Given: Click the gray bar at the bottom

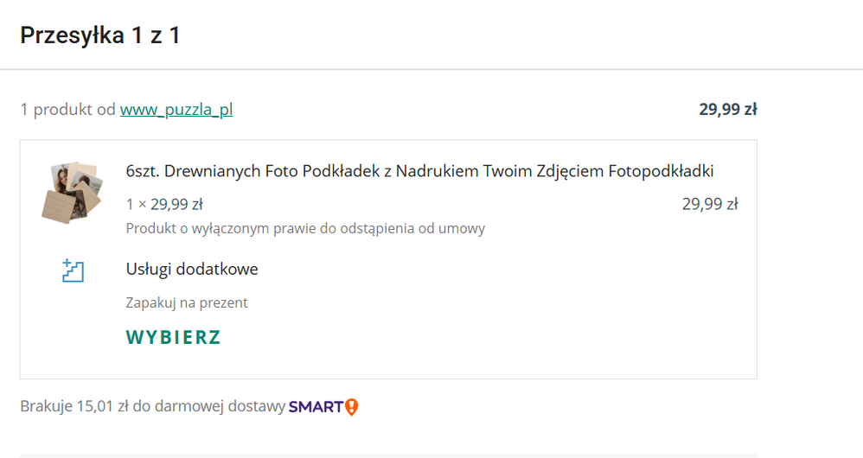Looking at the screenshot, I should (388, 455).
